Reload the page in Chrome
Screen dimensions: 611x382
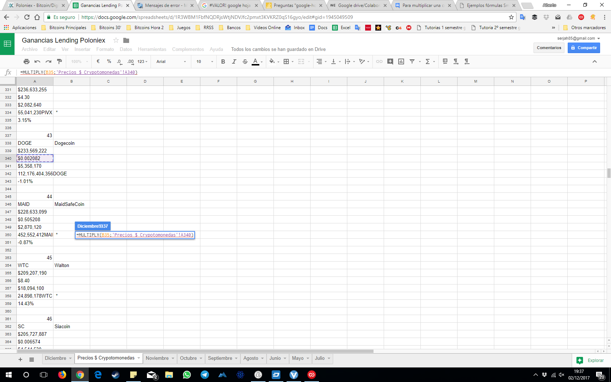[x=27, y=17]
